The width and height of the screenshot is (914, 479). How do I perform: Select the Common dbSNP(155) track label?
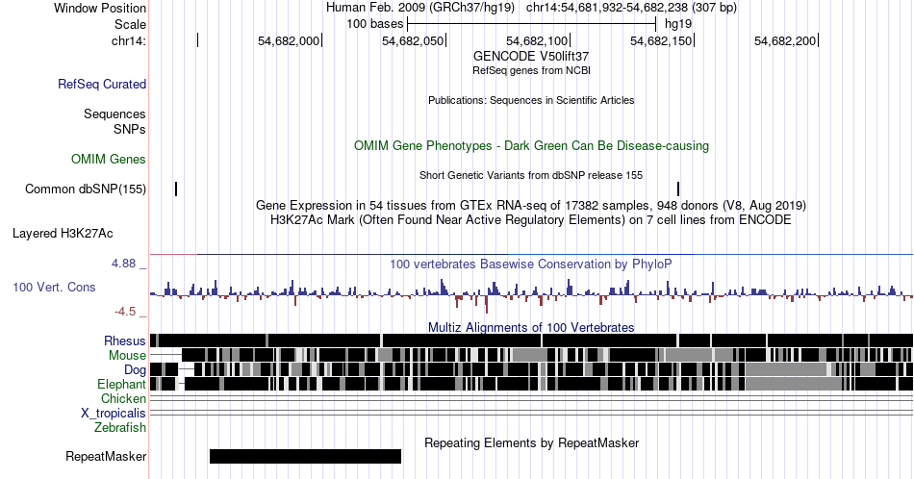click(x=86, y=189)
